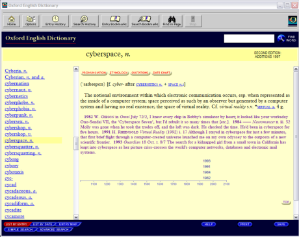The width and height of the screenshot is (299, 237).
Task: Open the cybernetics entry
Action: tap(16, 96)
